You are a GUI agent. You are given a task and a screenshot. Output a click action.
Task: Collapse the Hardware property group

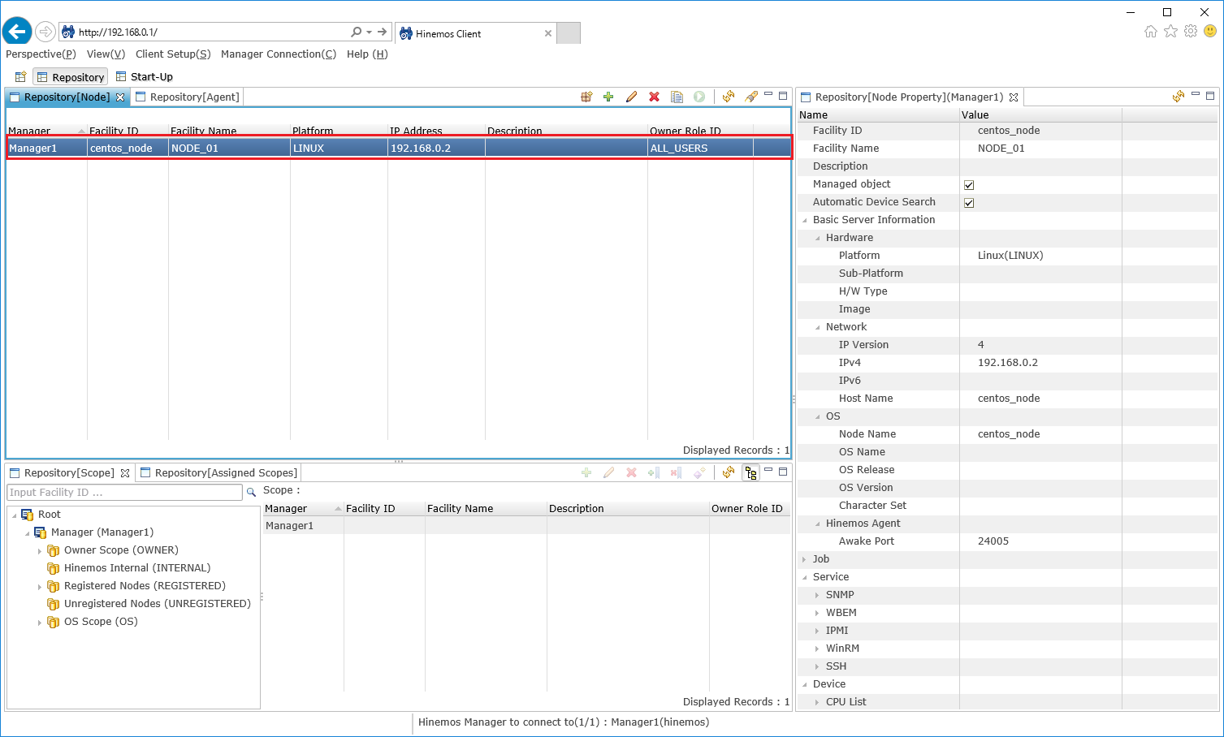(x=818, y=238)
